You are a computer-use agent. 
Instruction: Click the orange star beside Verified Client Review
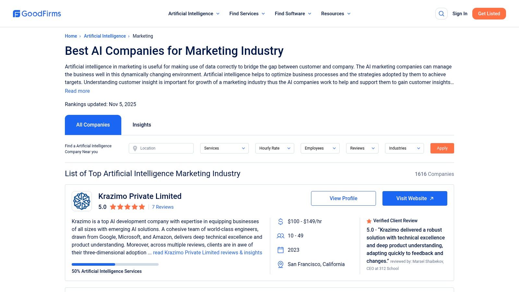tap(369, 221)
